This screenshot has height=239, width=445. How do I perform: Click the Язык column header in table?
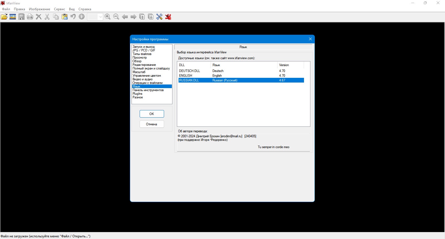pos(244,65)
